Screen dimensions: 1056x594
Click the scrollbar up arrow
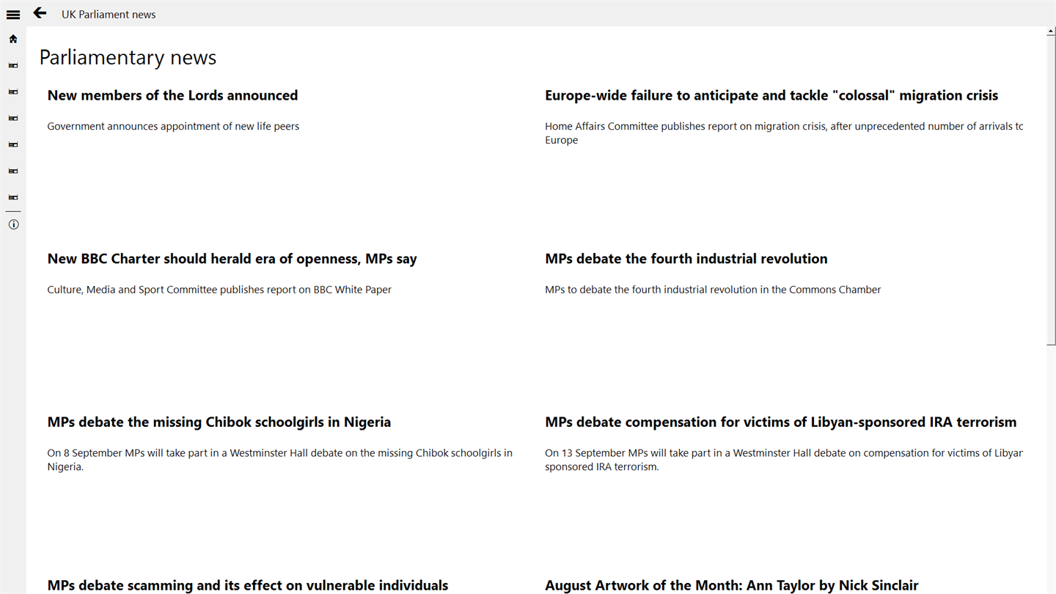coord(1051,32)
